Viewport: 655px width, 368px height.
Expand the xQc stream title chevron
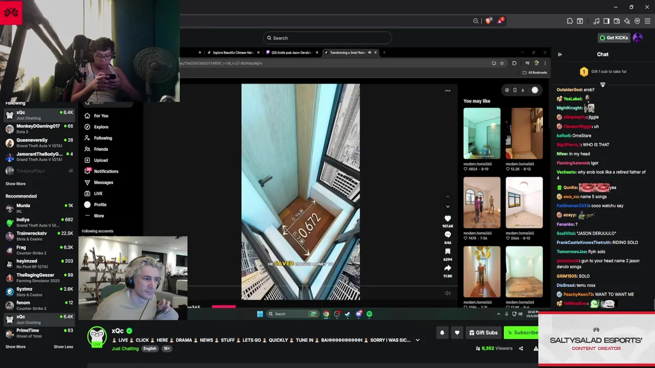pos(418,340)
